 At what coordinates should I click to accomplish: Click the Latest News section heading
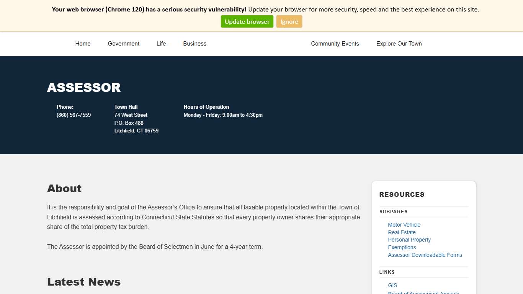coord(84,282)
